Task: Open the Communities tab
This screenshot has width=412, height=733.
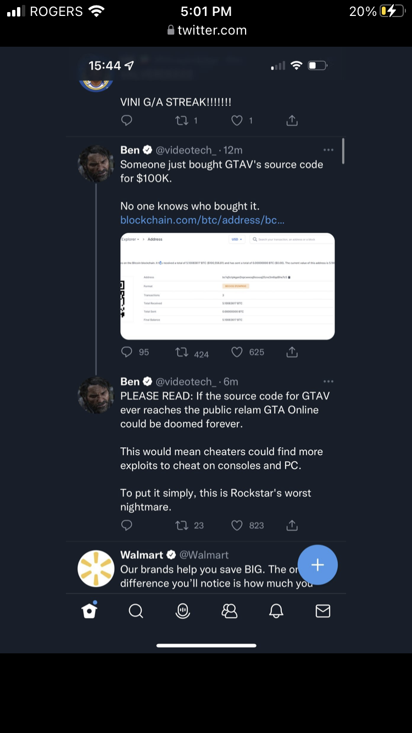Action: (230, 611)
